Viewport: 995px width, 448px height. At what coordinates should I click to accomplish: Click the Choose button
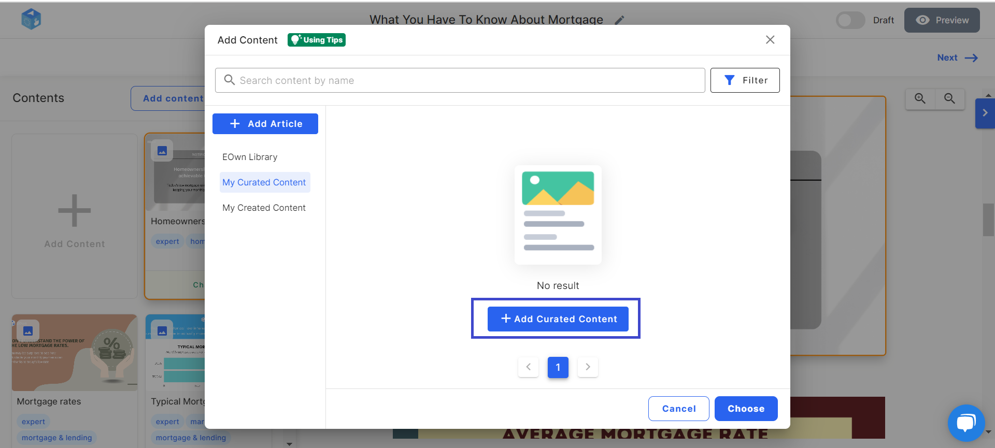(x=746, y=409)
